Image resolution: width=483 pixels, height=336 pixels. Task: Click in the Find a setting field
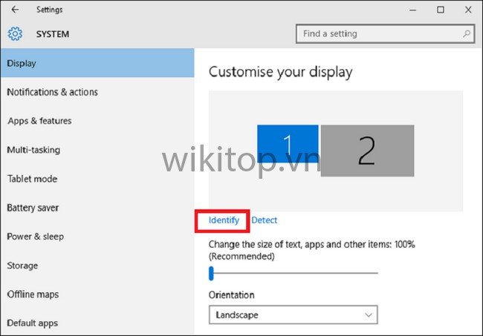pyautogui.click(x=379, y=34)
